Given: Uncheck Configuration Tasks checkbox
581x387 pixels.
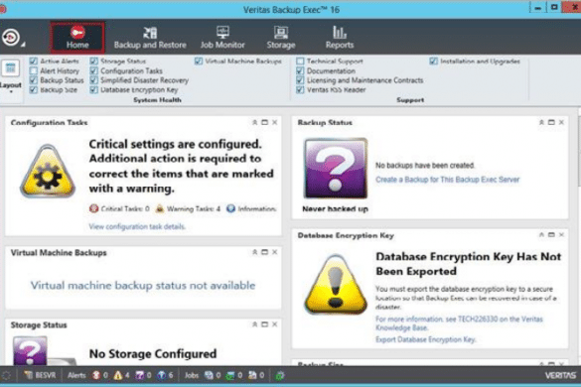Looking at the screenshot, I should [94, 70].
